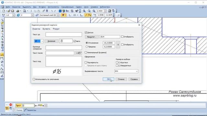This screenshot has height=116, width=207.
Task: Open the layer manager icon next to layer list
Action: point(37,15)
